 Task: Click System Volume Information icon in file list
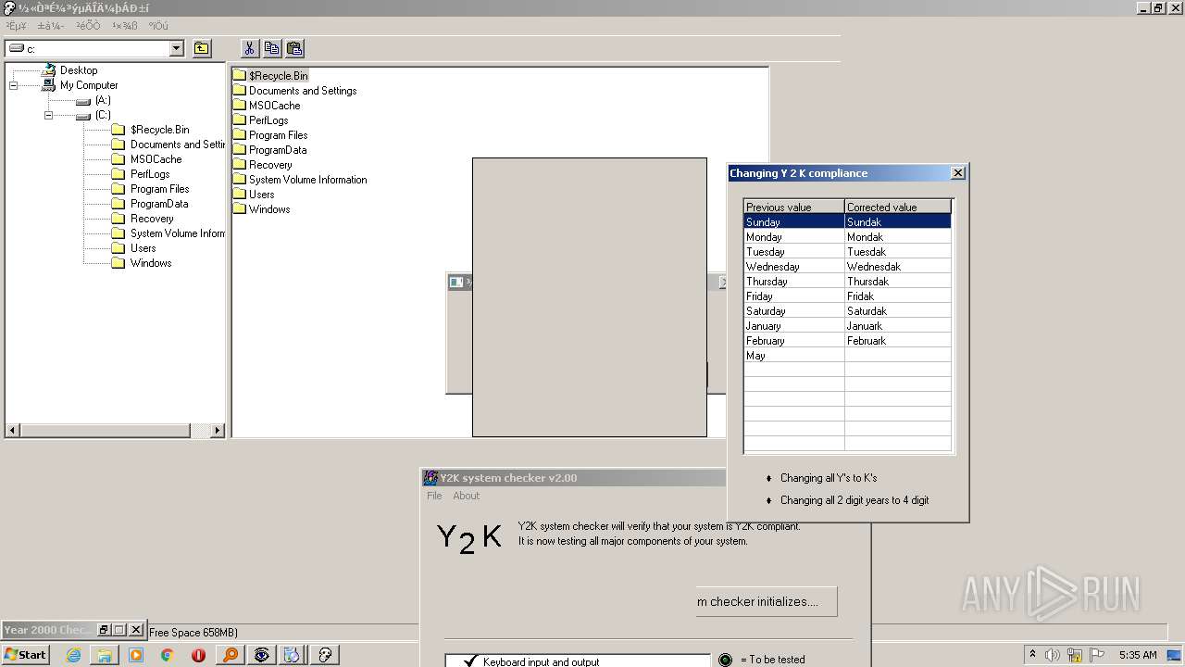pyautogui.click(x=240, y=180)
